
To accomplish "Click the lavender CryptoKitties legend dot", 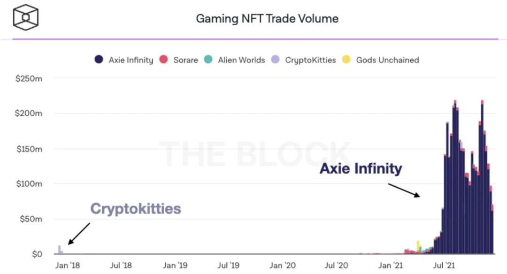I will click(x=276, y=60).
